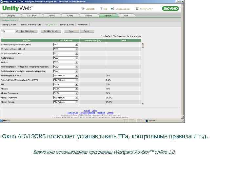Click the AFP analyte name
236x177 pixels.
point(3,85)
